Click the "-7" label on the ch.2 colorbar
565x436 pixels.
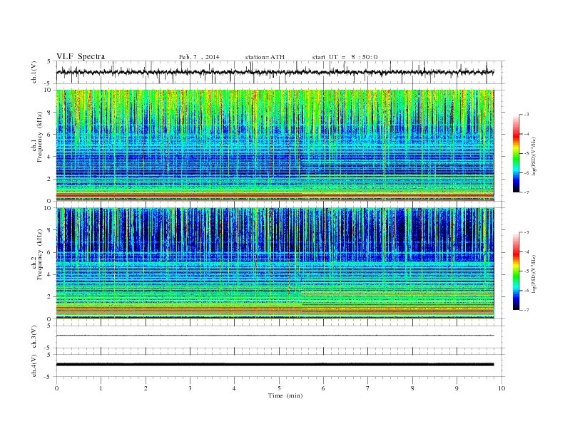point(526,310)
